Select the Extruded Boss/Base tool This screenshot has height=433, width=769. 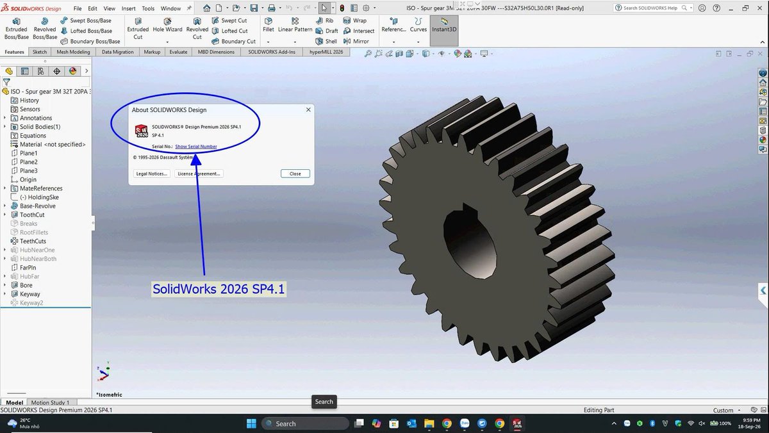tap(16, 29)
